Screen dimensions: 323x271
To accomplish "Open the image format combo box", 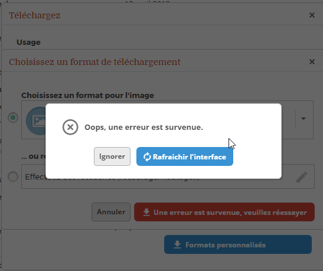I will point(167,120).
